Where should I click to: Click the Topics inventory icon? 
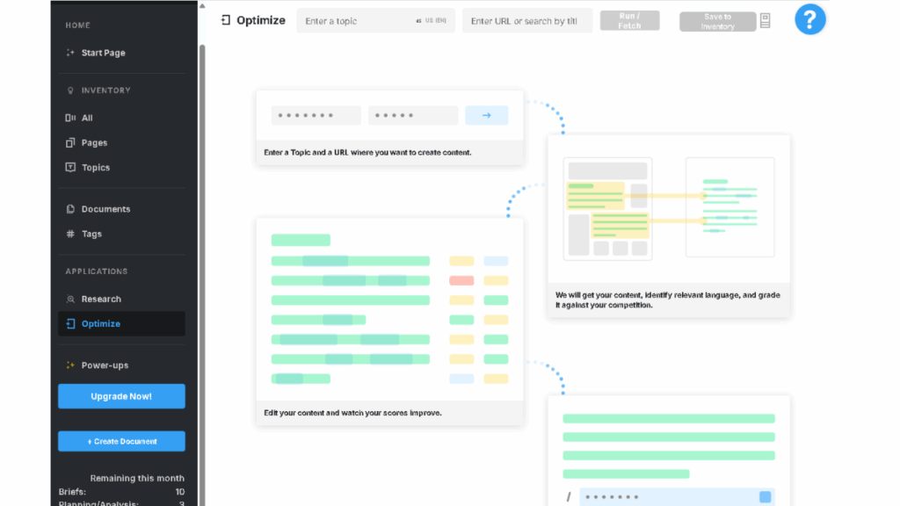tap(72, 167)
